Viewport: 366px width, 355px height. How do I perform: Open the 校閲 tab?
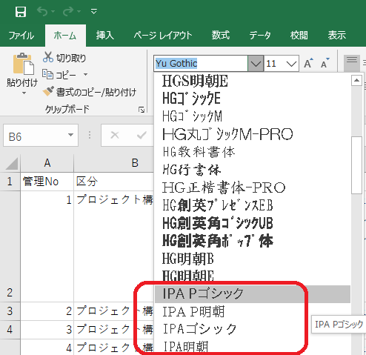click(x=299, y=36)
